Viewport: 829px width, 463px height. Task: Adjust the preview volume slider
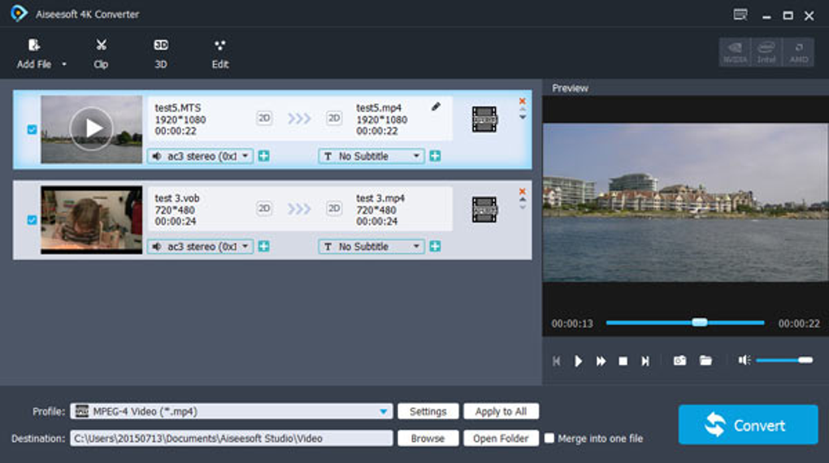(x=784, y=360)
